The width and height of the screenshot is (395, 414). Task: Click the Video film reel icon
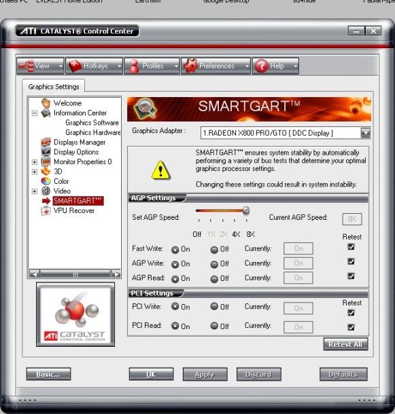[46, 191]
